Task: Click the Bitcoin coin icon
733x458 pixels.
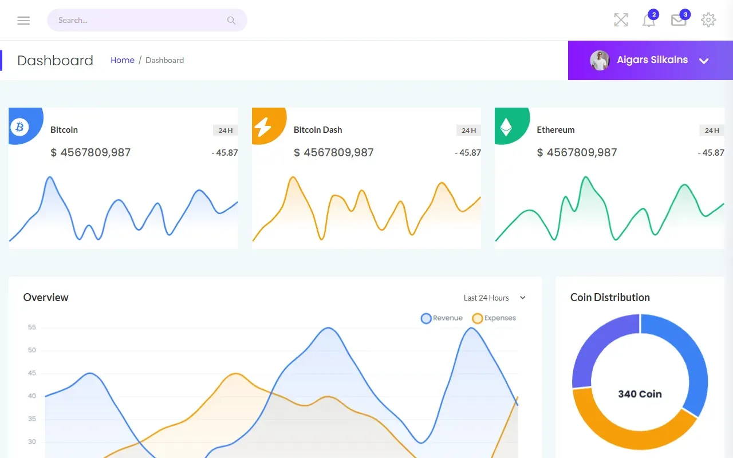Action: (x=19, y=127)
